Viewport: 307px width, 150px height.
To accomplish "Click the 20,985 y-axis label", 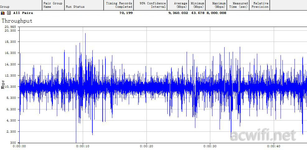I will click(11, 27).
